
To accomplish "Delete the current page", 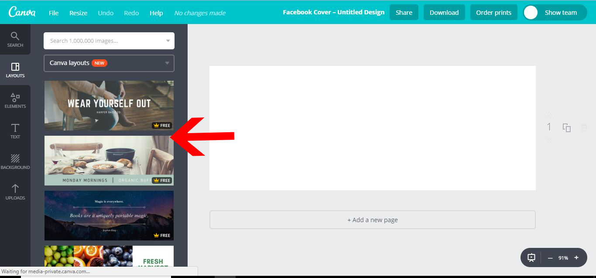I will point(584,127).
